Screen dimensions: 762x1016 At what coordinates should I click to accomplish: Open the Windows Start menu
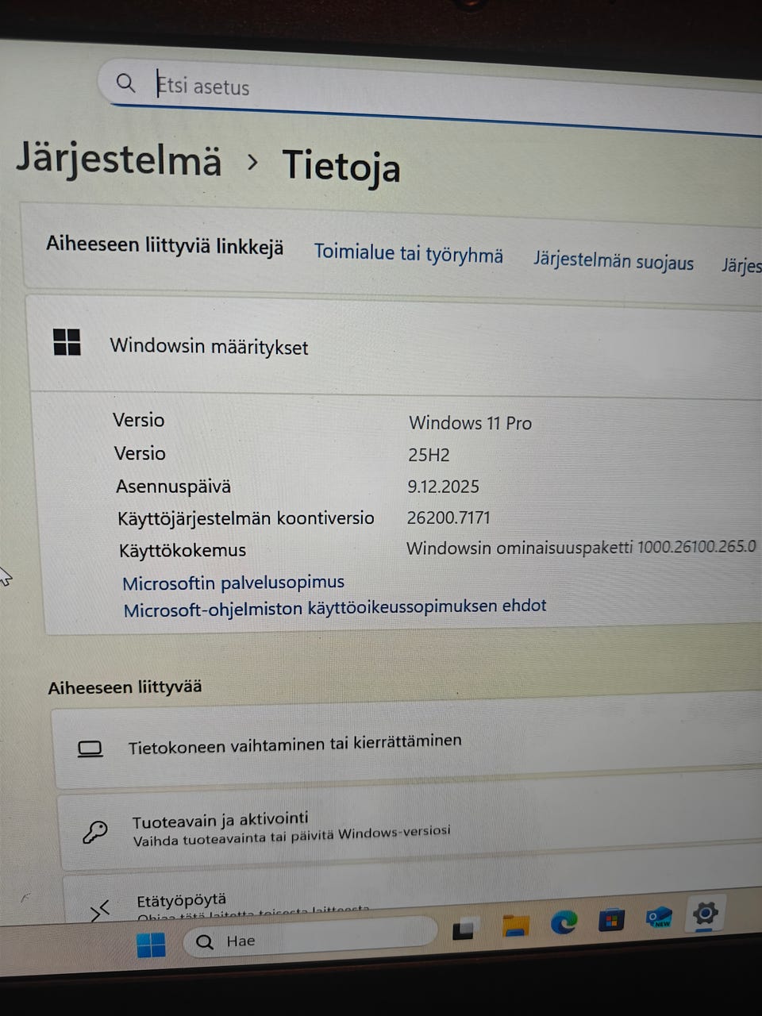151,944
